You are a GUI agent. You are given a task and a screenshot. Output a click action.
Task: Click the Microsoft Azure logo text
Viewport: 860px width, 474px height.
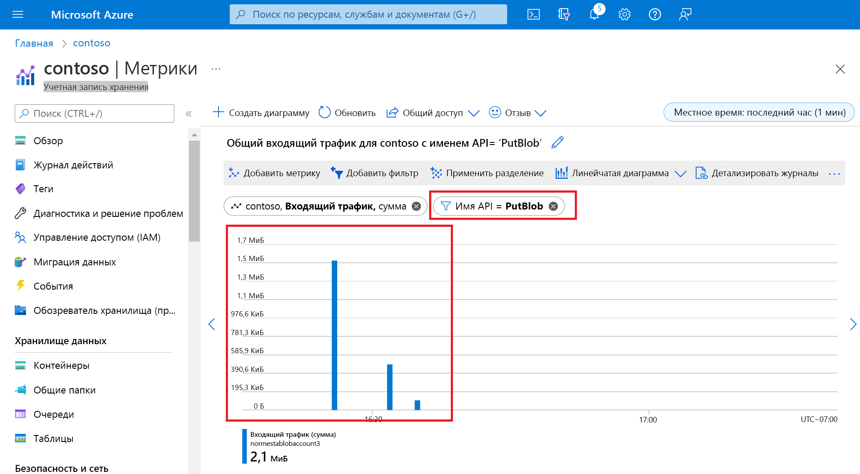pos(92,15)
